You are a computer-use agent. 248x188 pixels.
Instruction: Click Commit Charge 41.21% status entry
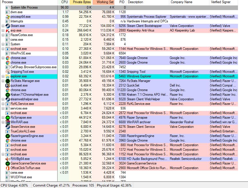(x=51, y=185)
